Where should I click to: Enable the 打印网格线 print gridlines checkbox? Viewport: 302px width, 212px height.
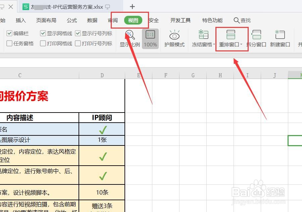[43, 43]
